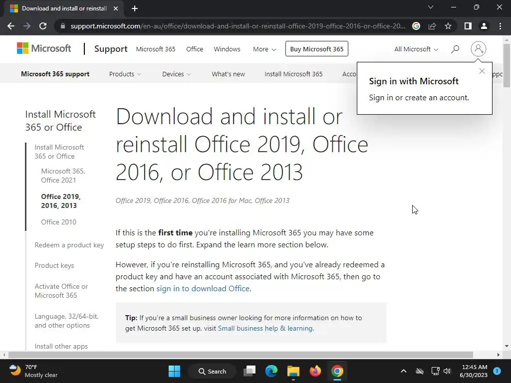Click the Microsoft logo
Viewport: 511px width, 383px height.
44,48
